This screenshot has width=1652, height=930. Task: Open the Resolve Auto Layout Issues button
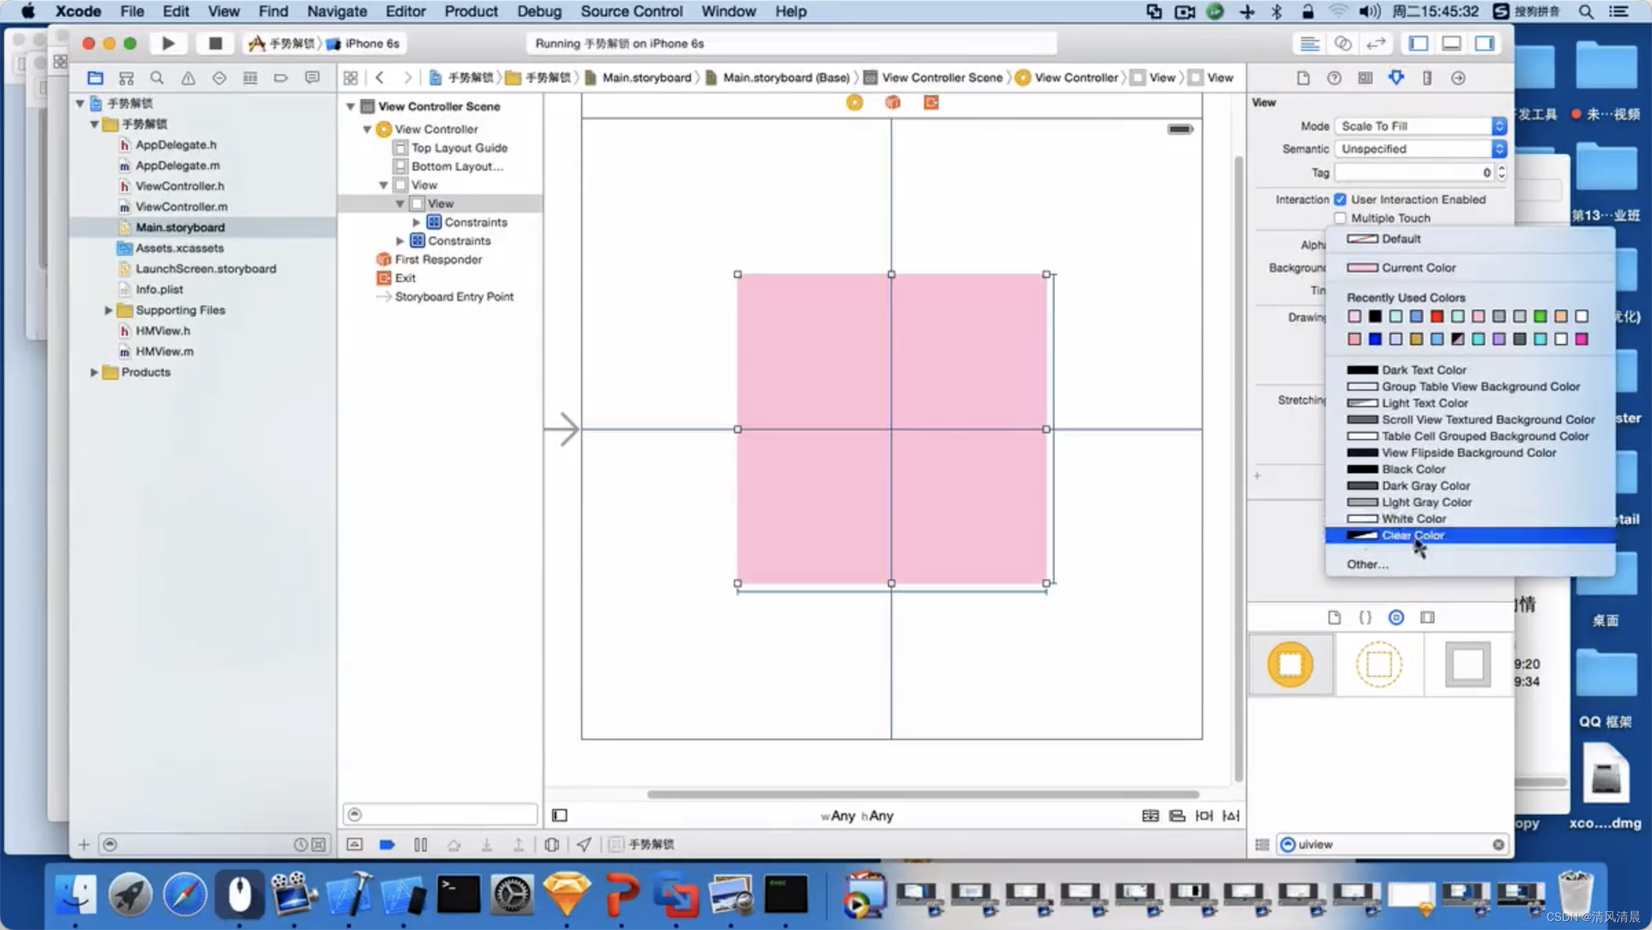point(1231,815)
